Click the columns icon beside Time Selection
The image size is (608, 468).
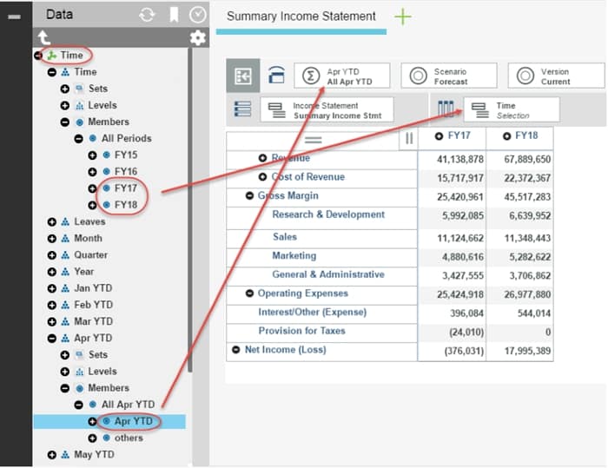click(x=446, y=109)
